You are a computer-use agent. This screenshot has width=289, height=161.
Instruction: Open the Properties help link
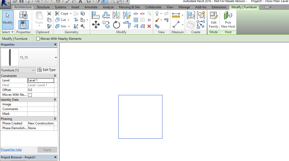[x=11, y=149]
